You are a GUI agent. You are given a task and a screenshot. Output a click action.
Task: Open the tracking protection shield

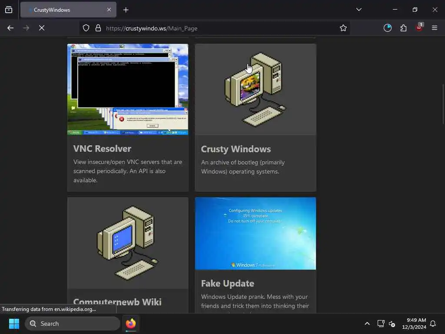(x=86, y=28)
